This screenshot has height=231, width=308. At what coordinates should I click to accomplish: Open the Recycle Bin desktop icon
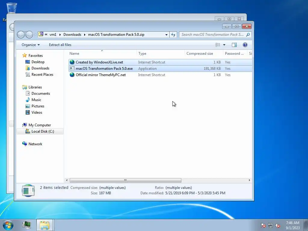pos(11,8)
